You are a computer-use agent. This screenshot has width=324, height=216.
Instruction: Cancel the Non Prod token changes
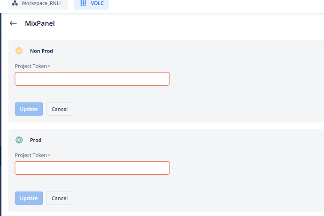tap(60, 109)
